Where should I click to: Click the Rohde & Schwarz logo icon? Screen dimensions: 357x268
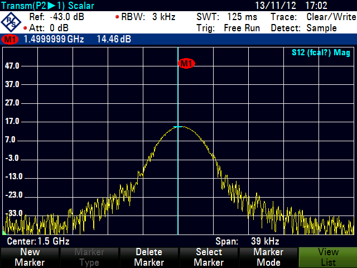(11, 22)
